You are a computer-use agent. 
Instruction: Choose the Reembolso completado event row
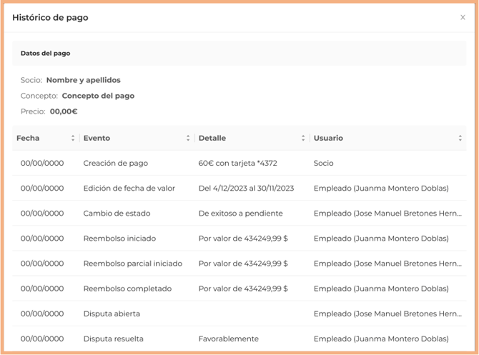127,289
